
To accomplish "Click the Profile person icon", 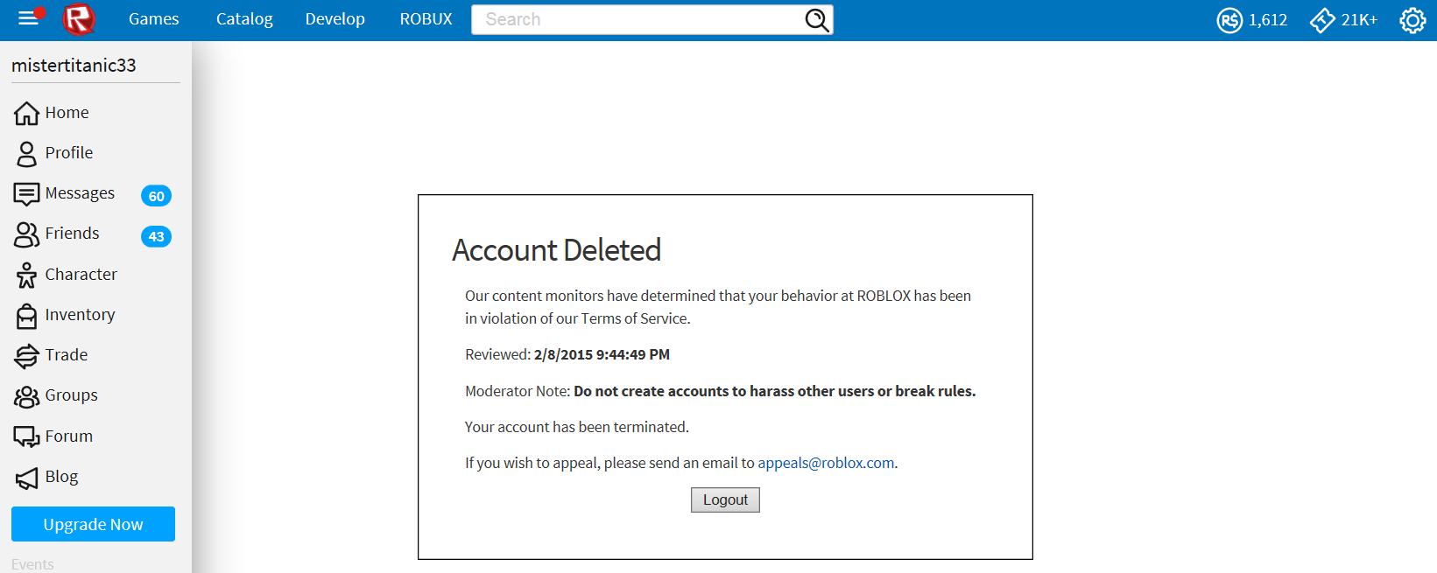I will pos(26,154).
